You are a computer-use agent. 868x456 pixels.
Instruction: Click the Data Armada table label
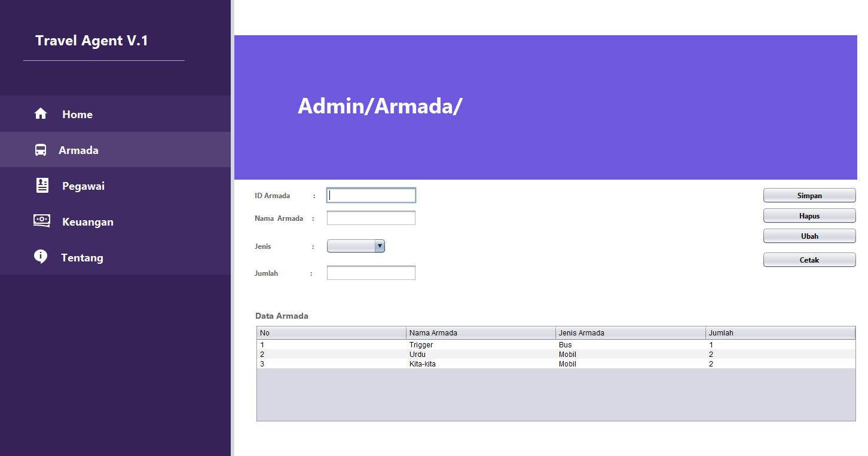coord(282,316)
